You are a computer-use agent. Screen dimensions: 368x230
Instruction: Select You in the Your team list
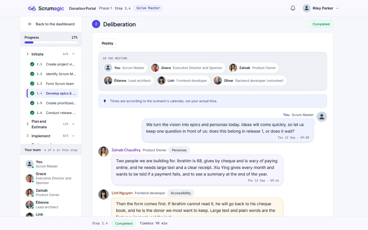coord(51,164)
